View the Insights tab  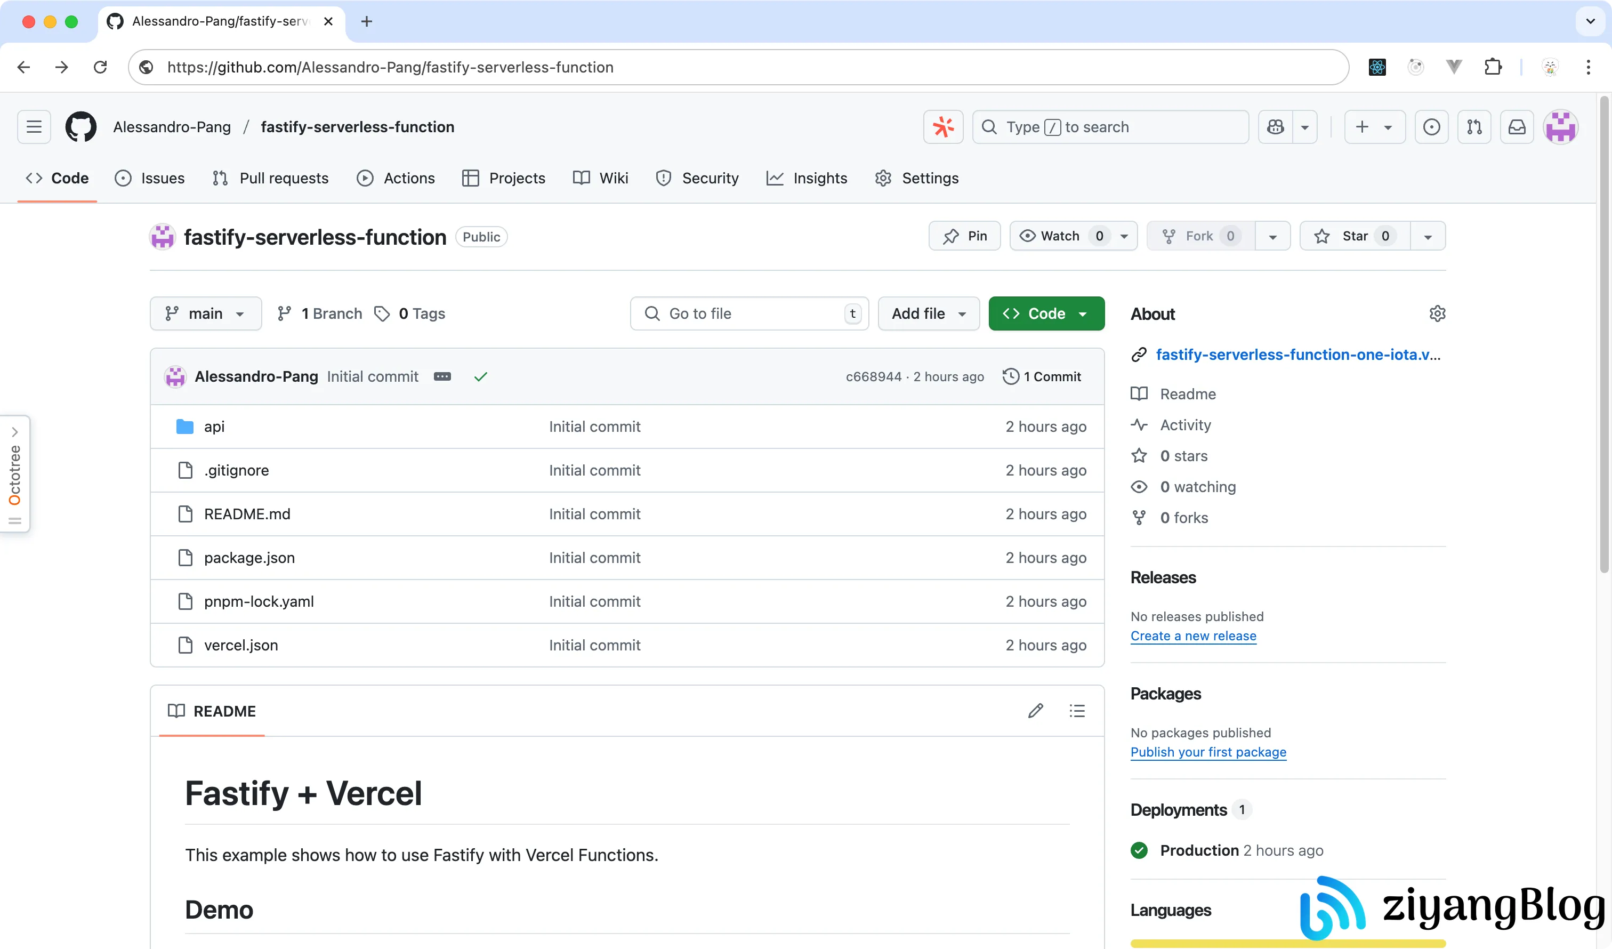click(807, 178)
